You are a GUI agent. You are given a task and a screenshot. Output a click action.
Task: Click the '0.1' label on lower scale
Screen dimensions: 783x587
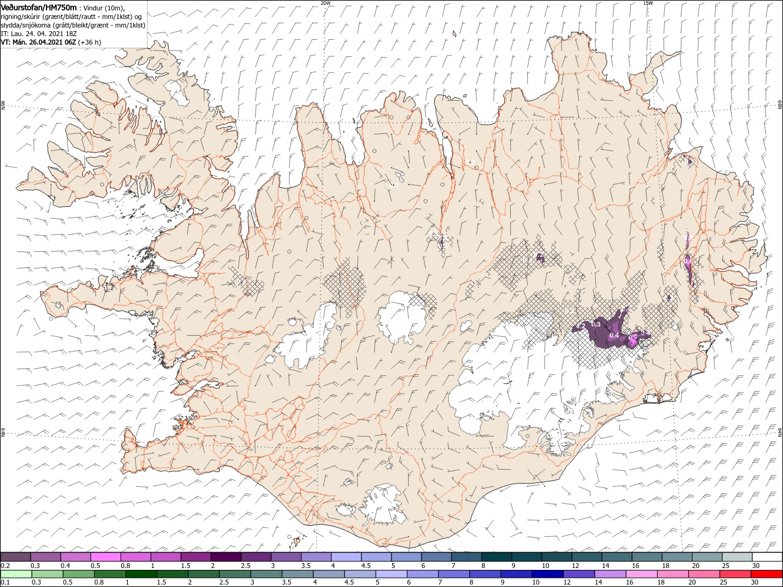click(x=4, y=583)
